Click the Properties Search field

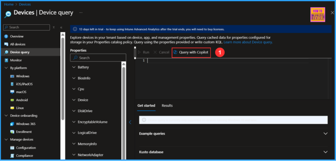[98, 58]
